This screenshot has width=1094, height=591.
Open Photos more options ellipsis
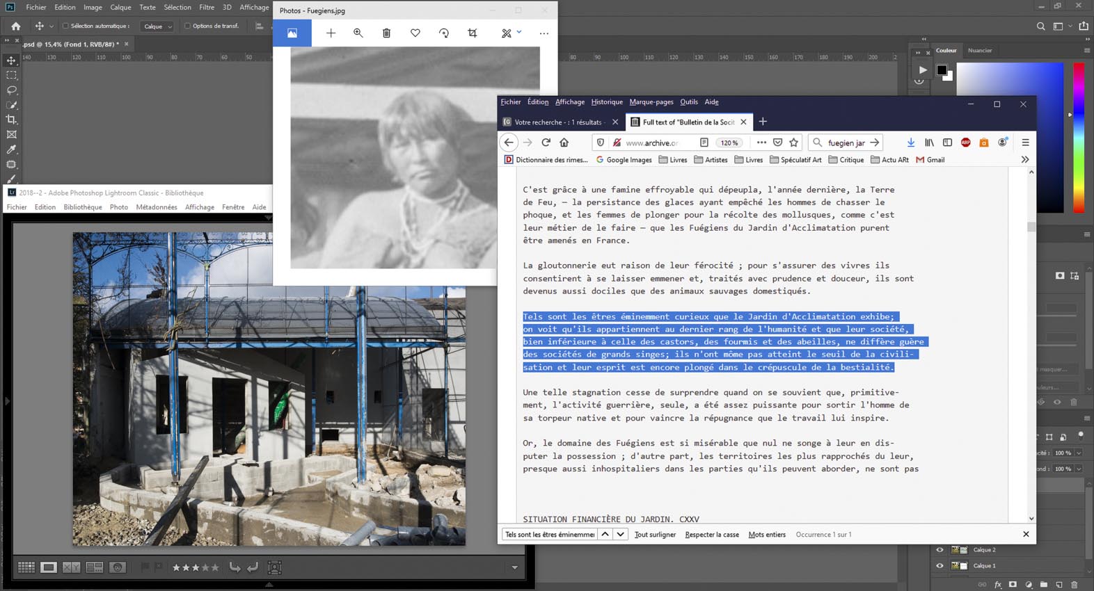pos(544,33)
